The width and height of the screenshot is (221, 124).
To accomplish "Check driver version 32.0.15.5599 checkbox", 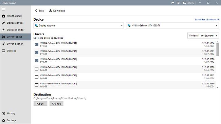I will [x=37, y=85].
